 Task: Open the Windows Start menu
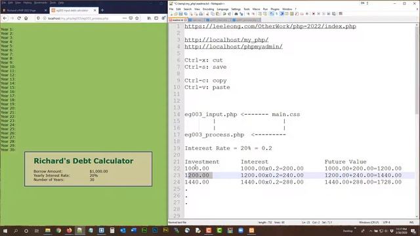pos(5,231)
